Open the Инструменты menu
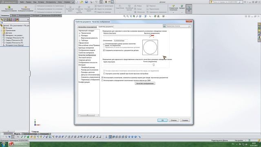The image size is (261, 147). (51, 2)
